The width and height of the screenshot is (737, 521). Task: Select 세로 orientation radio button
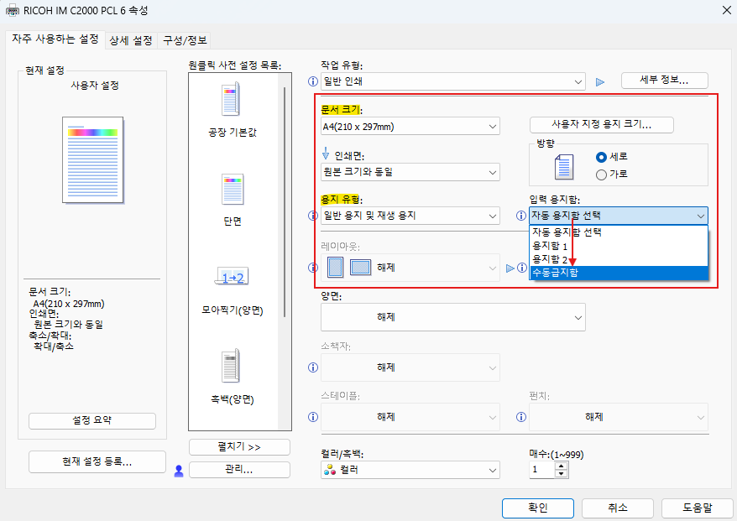(x=601, y=157)
